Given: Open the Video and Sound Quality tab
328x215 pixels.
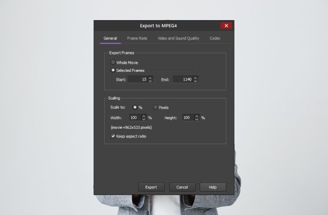Looking at the screenshot, I should pyautogui.click(x=179, y=38).
